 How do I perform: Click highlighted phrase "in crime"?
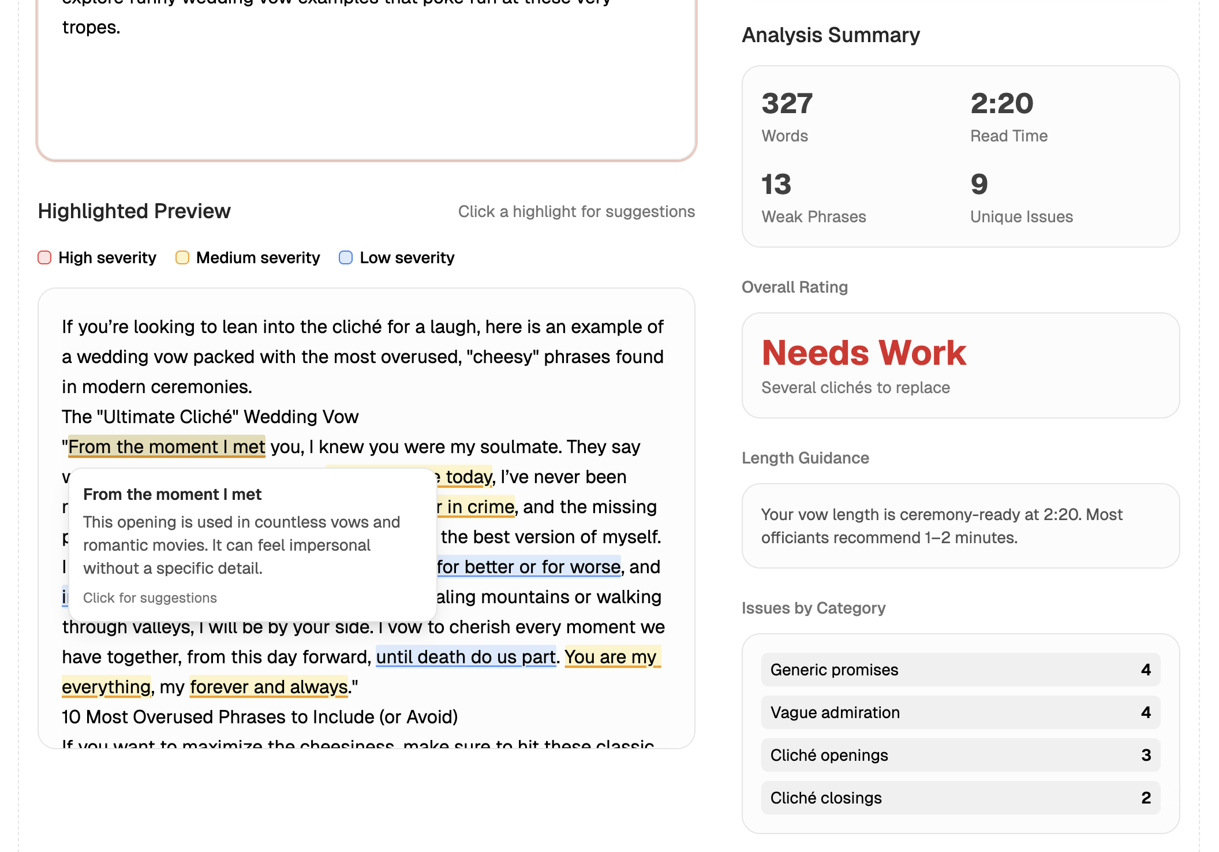pos(480,507)
